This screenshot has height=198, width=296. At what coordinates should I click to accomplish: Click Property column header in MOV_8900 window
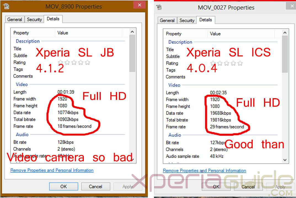[x=33, y=33]
